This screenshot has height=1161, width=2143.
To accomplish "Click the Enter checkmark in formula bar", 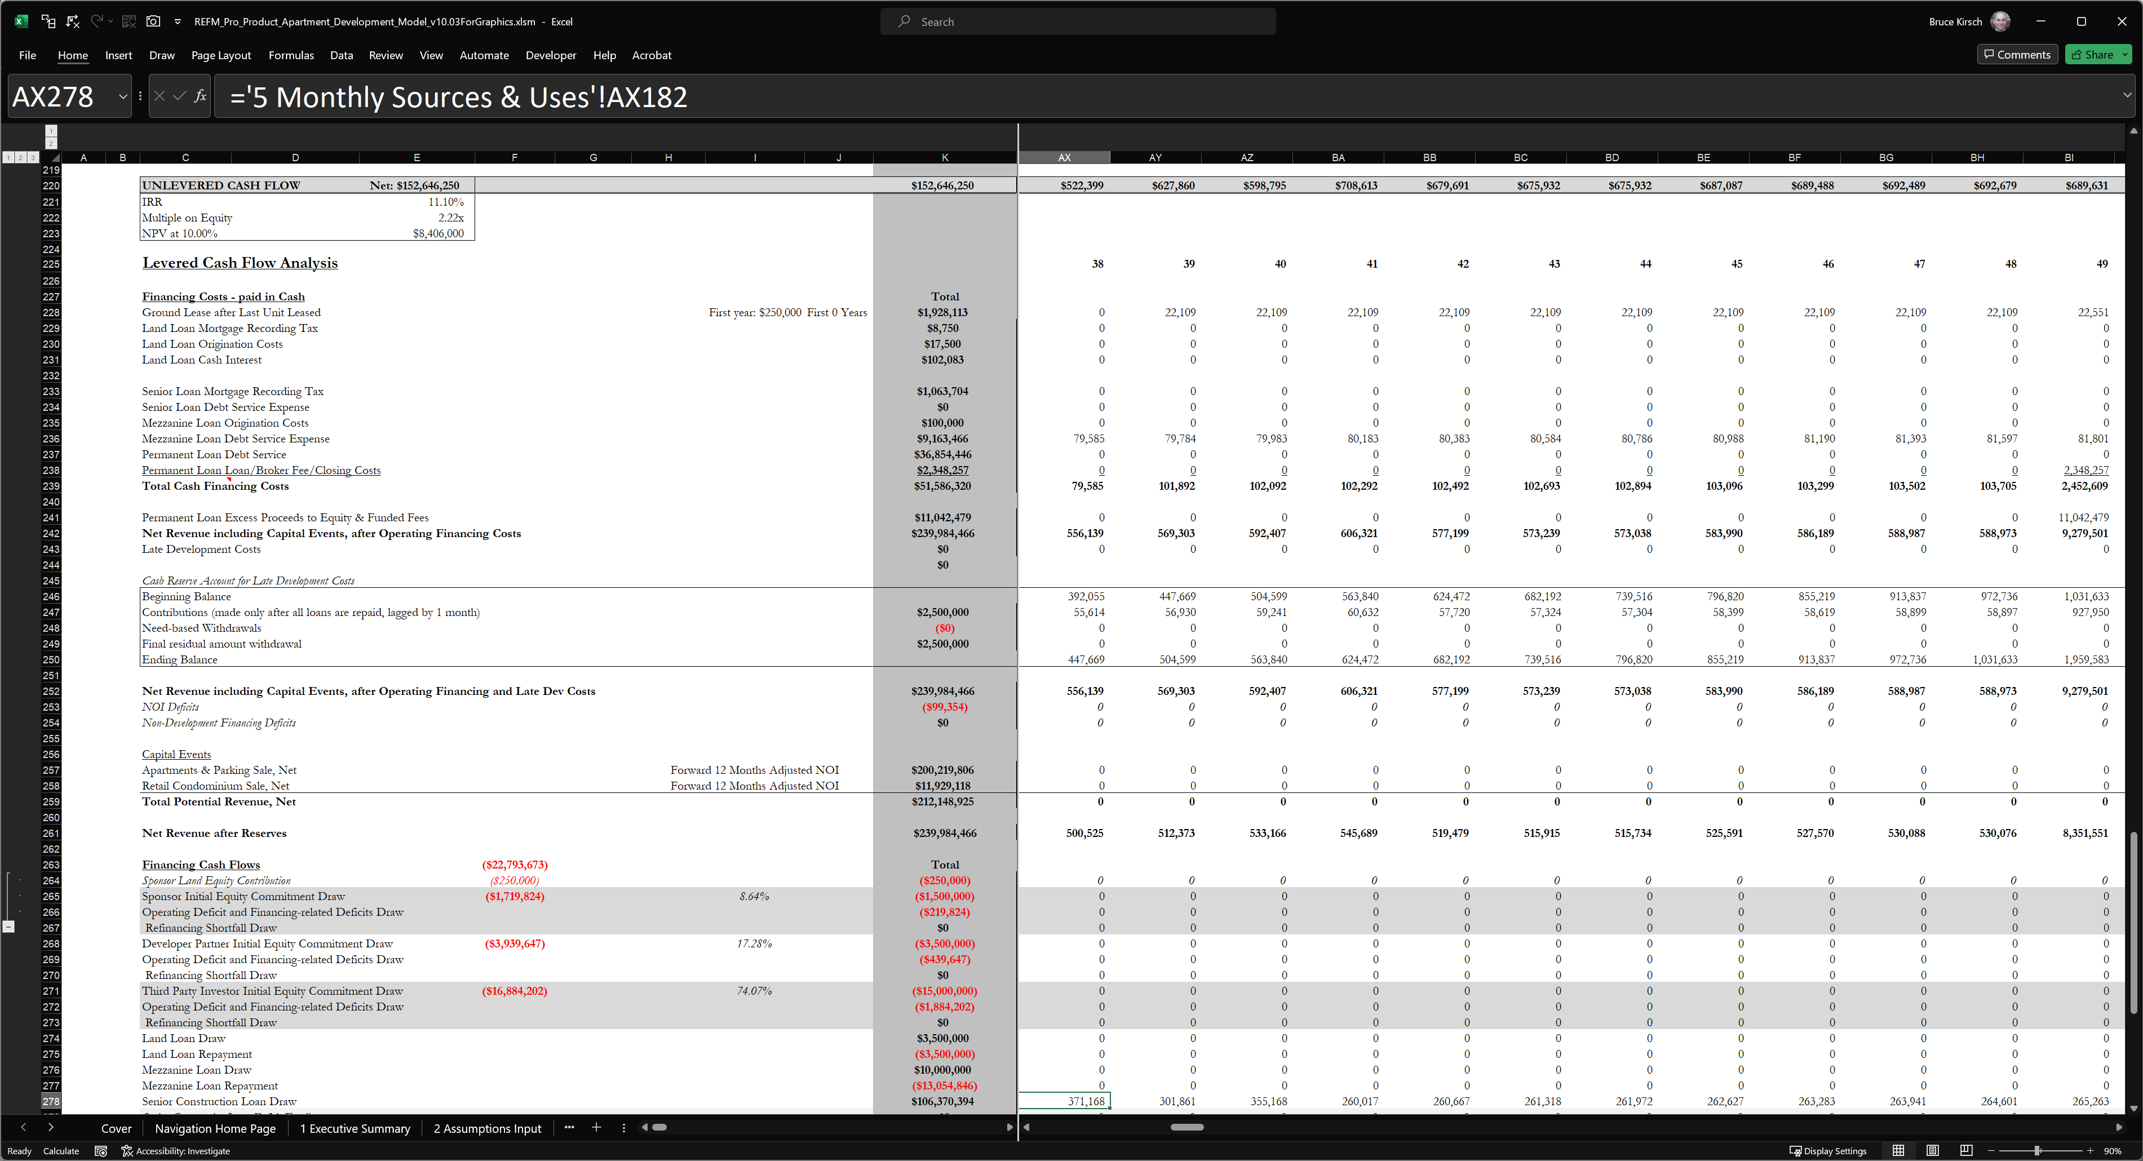I will pos(179,96).
